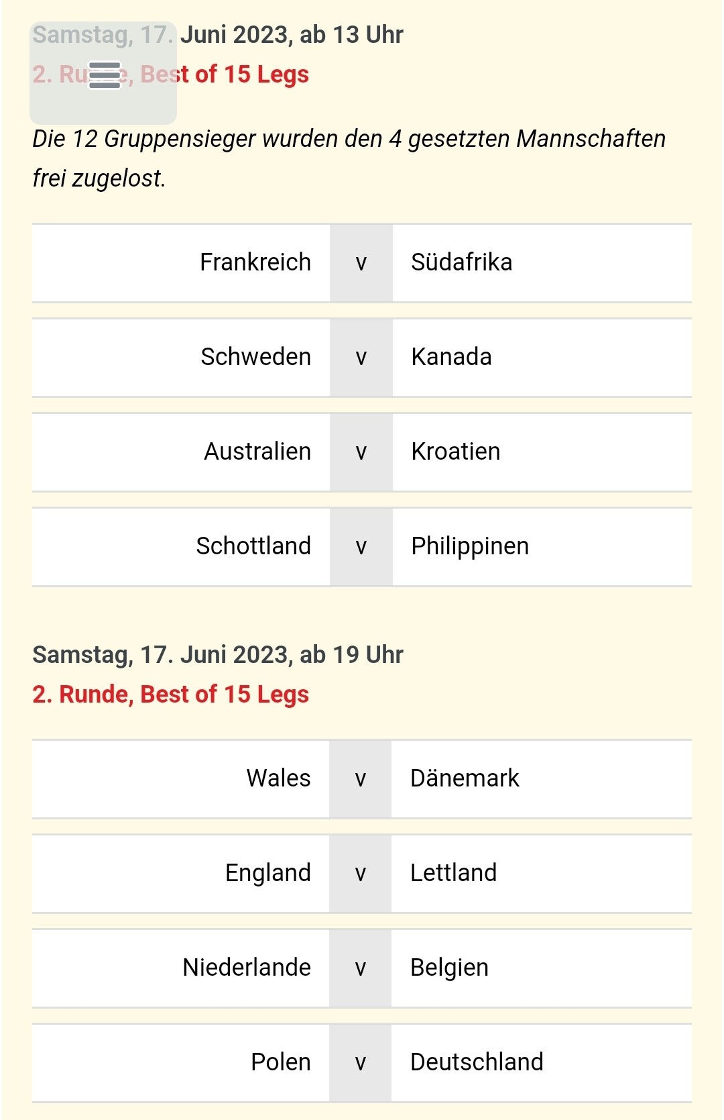
Task: Click Wales in the evening session
Action: (x=278, y=778)
